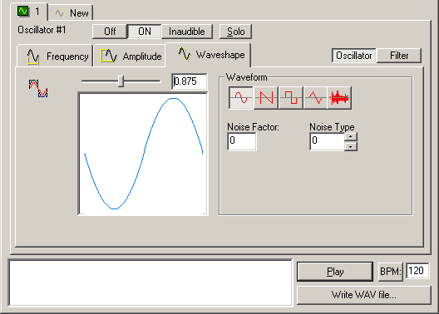Click the waveshape distortion icon left of slider

pyautogui.click(x=38, y=88)
